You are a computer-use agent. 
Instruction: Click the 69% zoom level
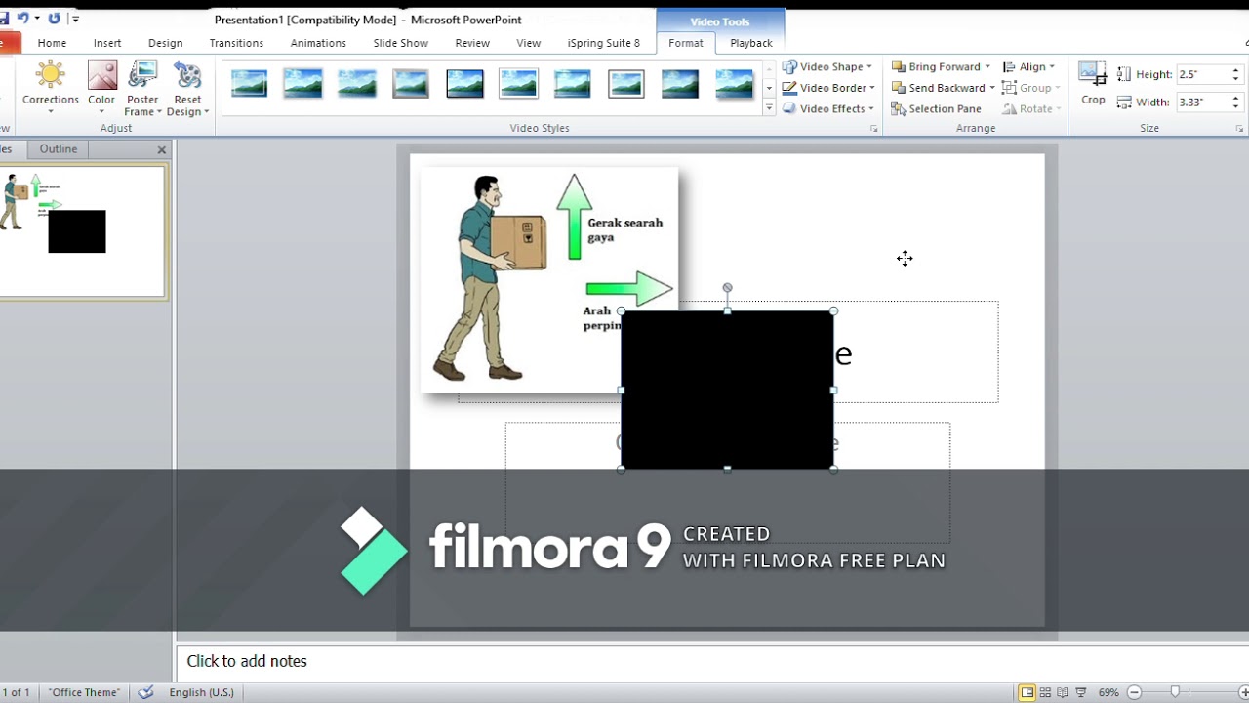[x=1108, y=692]
